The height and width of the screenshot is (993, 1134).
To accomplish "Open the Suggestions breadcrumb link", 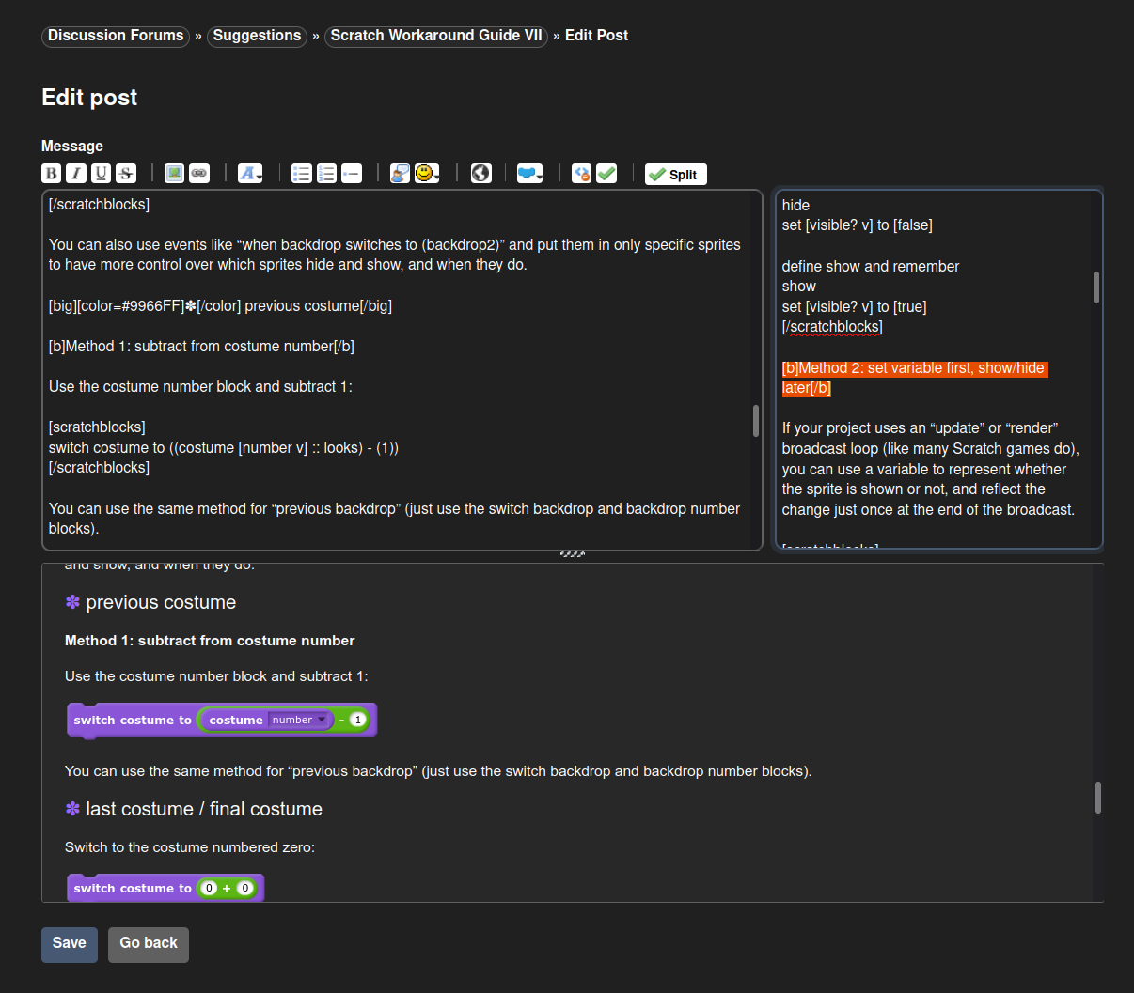I will (x=257, y=36).
